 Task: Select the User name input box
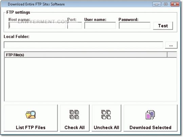100,25
